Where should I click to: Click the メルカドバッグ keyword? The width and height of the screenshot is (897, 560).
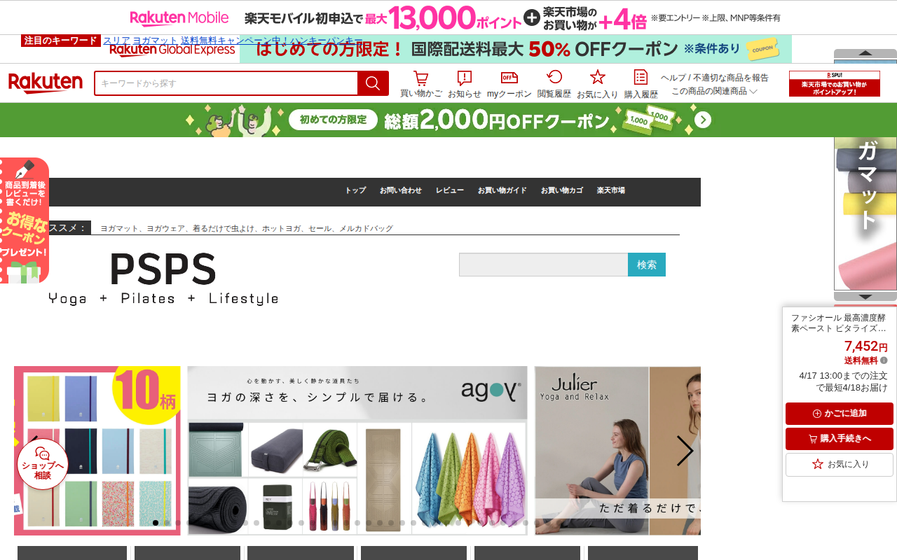coord(367,229)
